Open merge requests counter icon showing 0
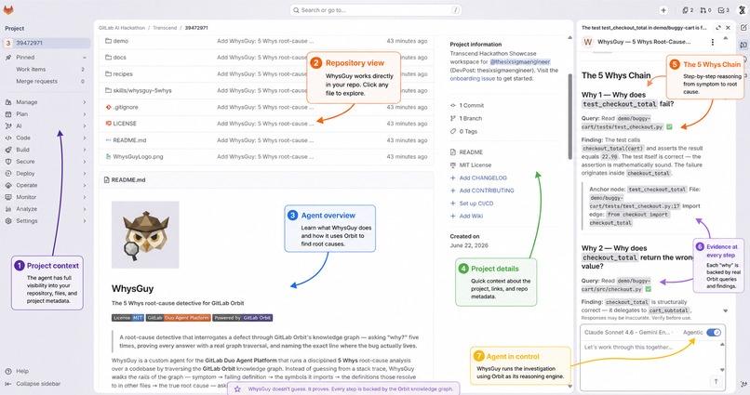 (705, 10)
